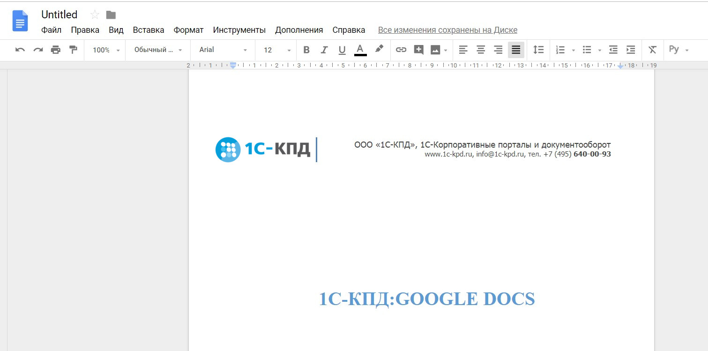Image resolution: width=708 pixels, height=351 pixels.
Task: Increase the paragraph indent
Action: click(631, 50)
